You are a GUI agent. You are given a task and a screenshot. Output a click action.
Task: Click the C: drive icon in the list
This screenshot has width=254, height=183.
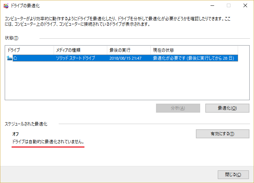[9, 58]
